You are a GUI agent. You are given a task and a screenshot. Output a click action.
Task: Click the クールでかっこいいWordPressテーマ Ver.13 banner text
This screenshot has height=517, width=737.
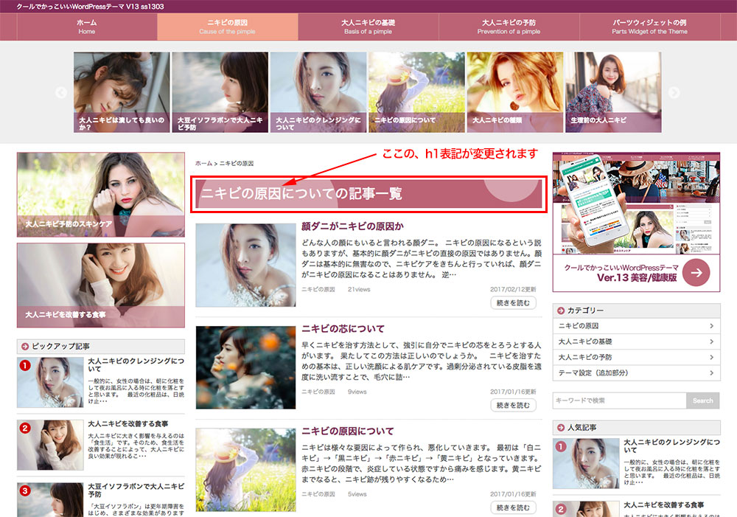tap(621, 273)
